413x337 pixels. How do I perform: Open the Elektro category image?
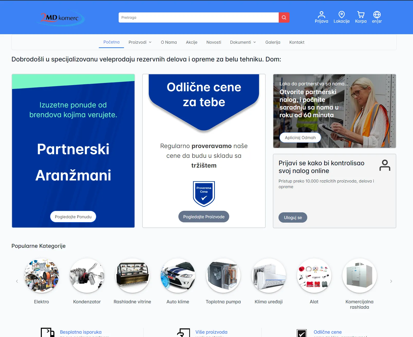[x=42, y=276]
